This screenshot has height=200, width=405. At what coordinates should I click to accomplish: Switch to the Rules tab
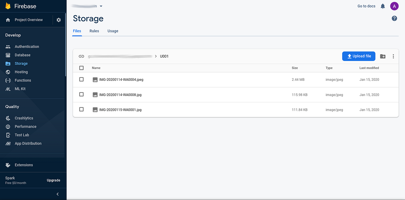(x=94, y=31)
